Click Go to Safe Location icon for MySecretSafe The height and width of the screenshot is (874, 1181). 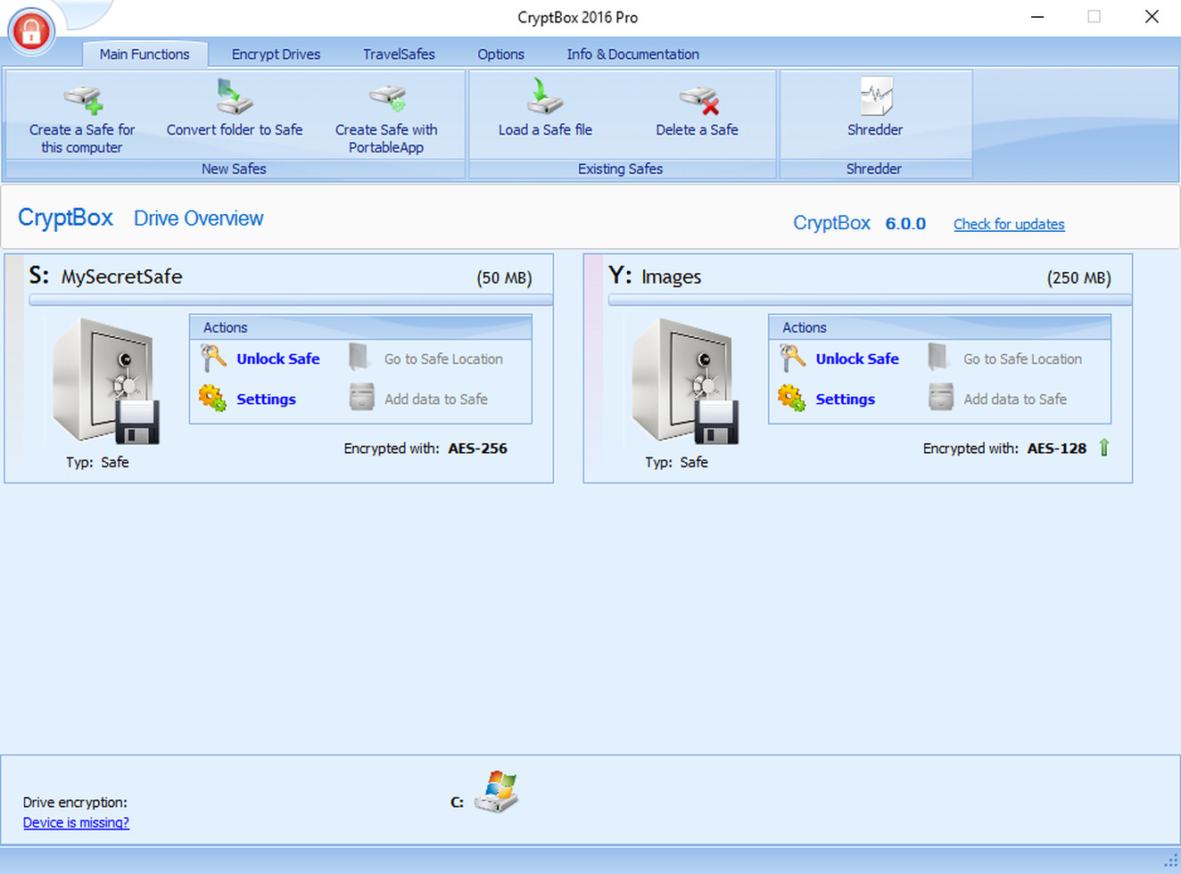[359, 357]
